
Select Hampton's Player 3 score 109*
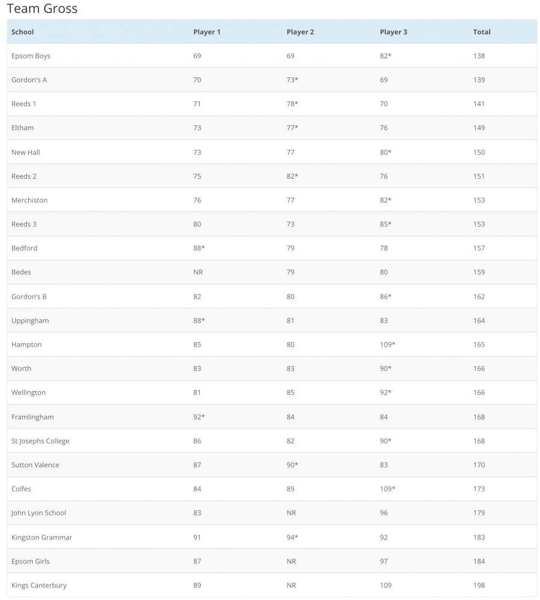(388, 344)
